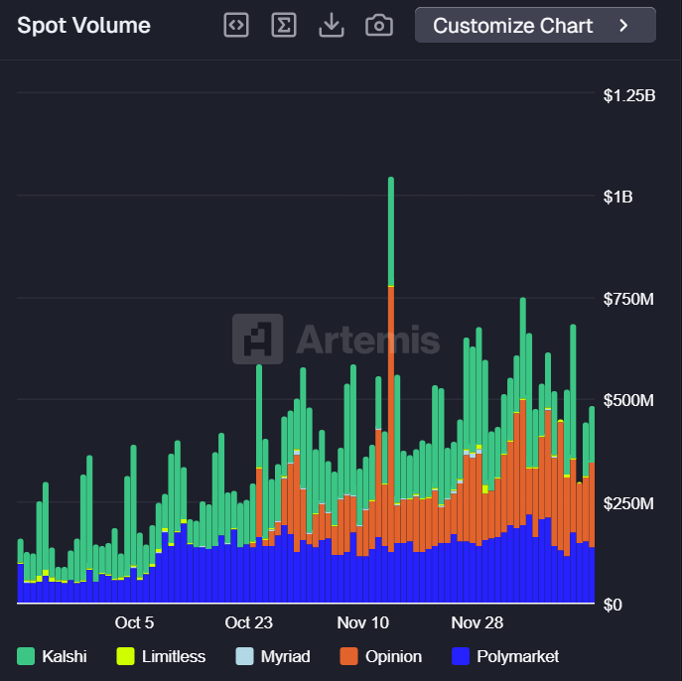Click the blue Polymarket color swatch
The image size is (682, 681).
pyautogui.click(x=461, y=656)
